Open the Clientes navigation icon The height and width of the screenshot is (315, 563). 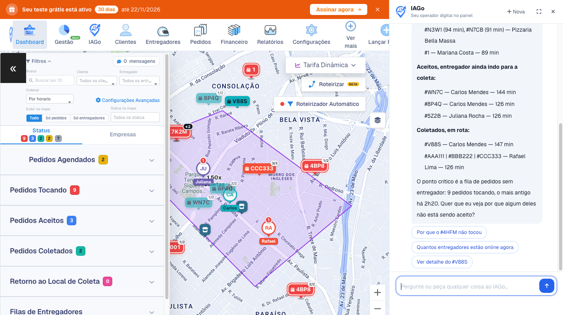point(126,30)
